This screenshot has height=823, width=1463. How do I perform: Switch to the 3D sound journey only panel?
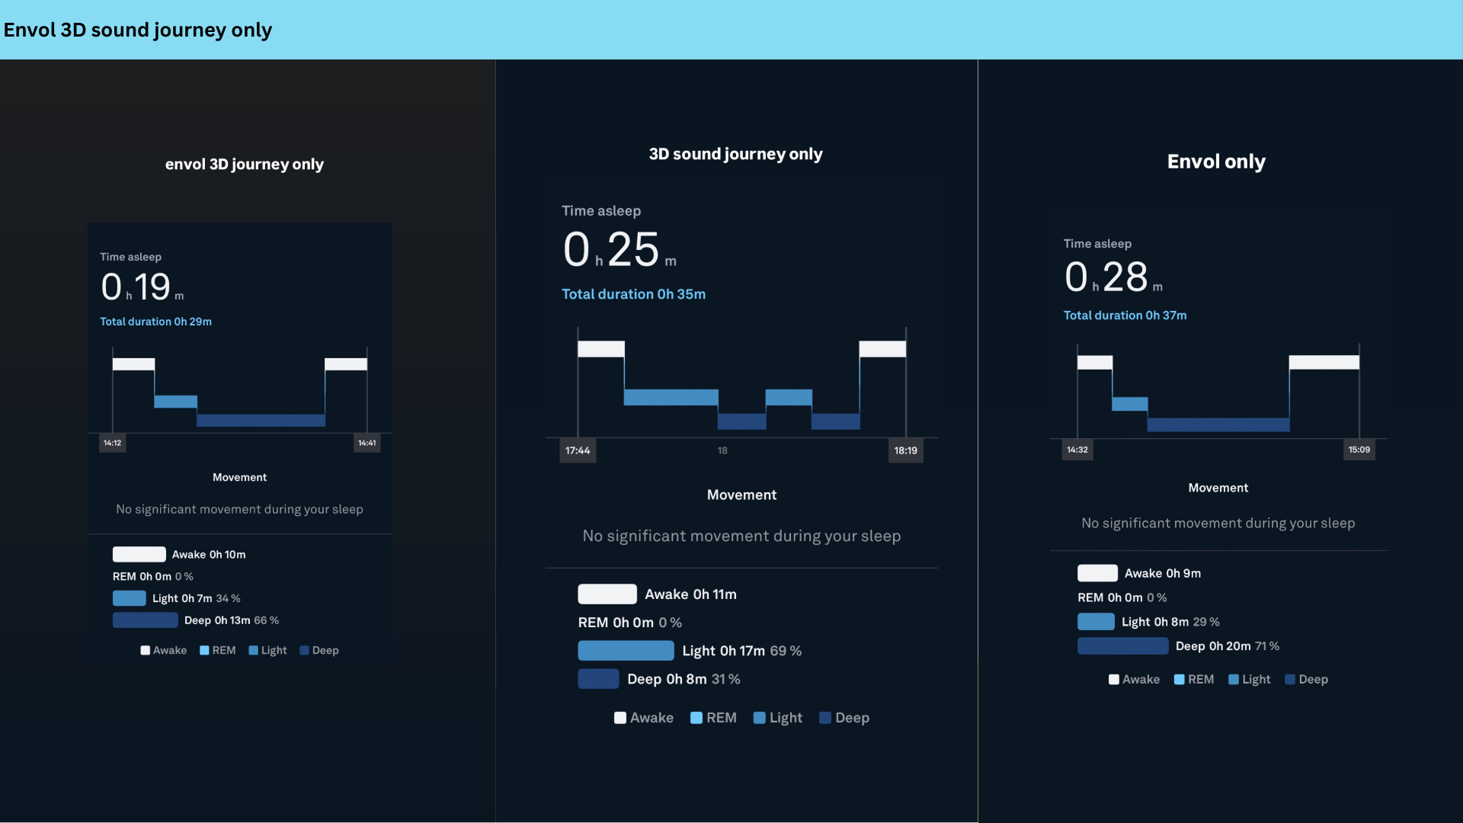tap(735, 153)
